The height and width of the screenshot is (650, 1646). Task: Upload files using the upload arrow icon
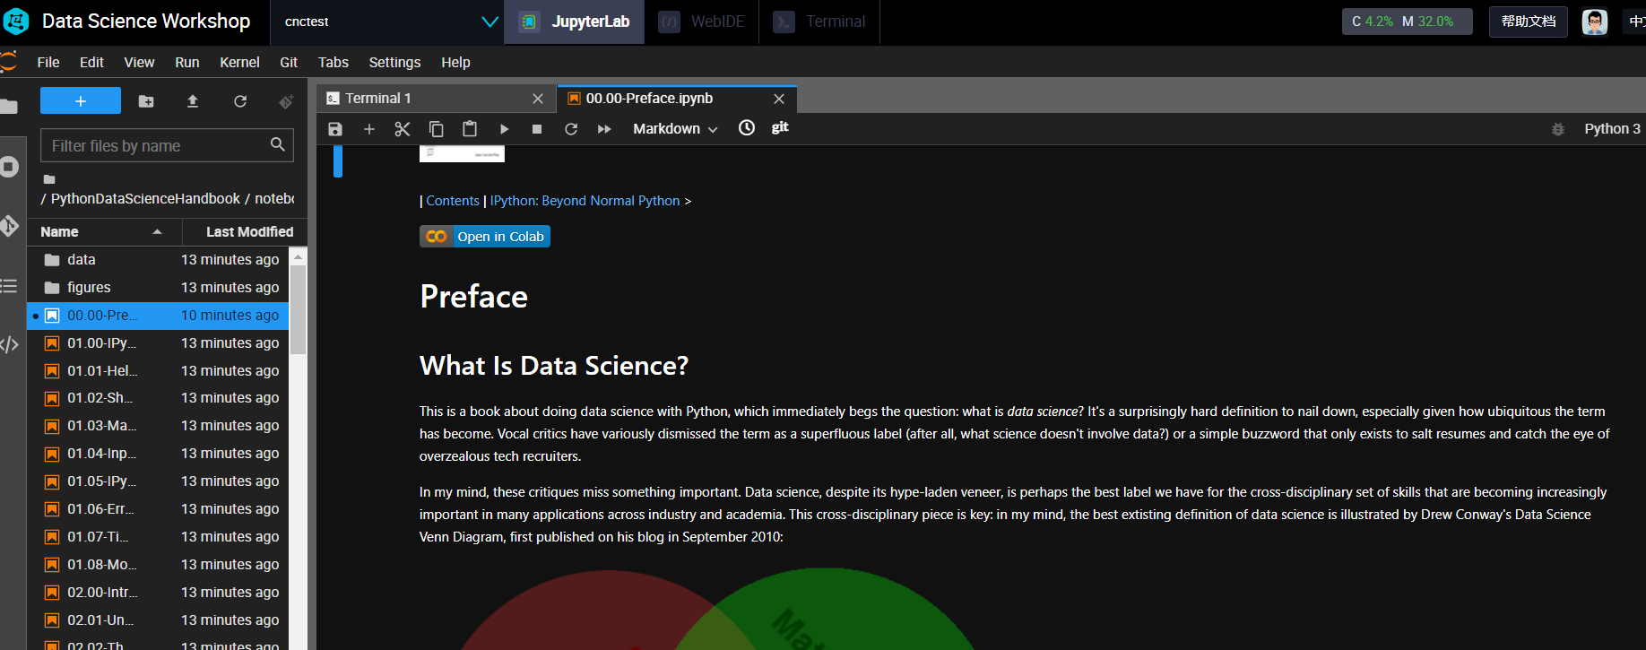(x=193, y=101)
